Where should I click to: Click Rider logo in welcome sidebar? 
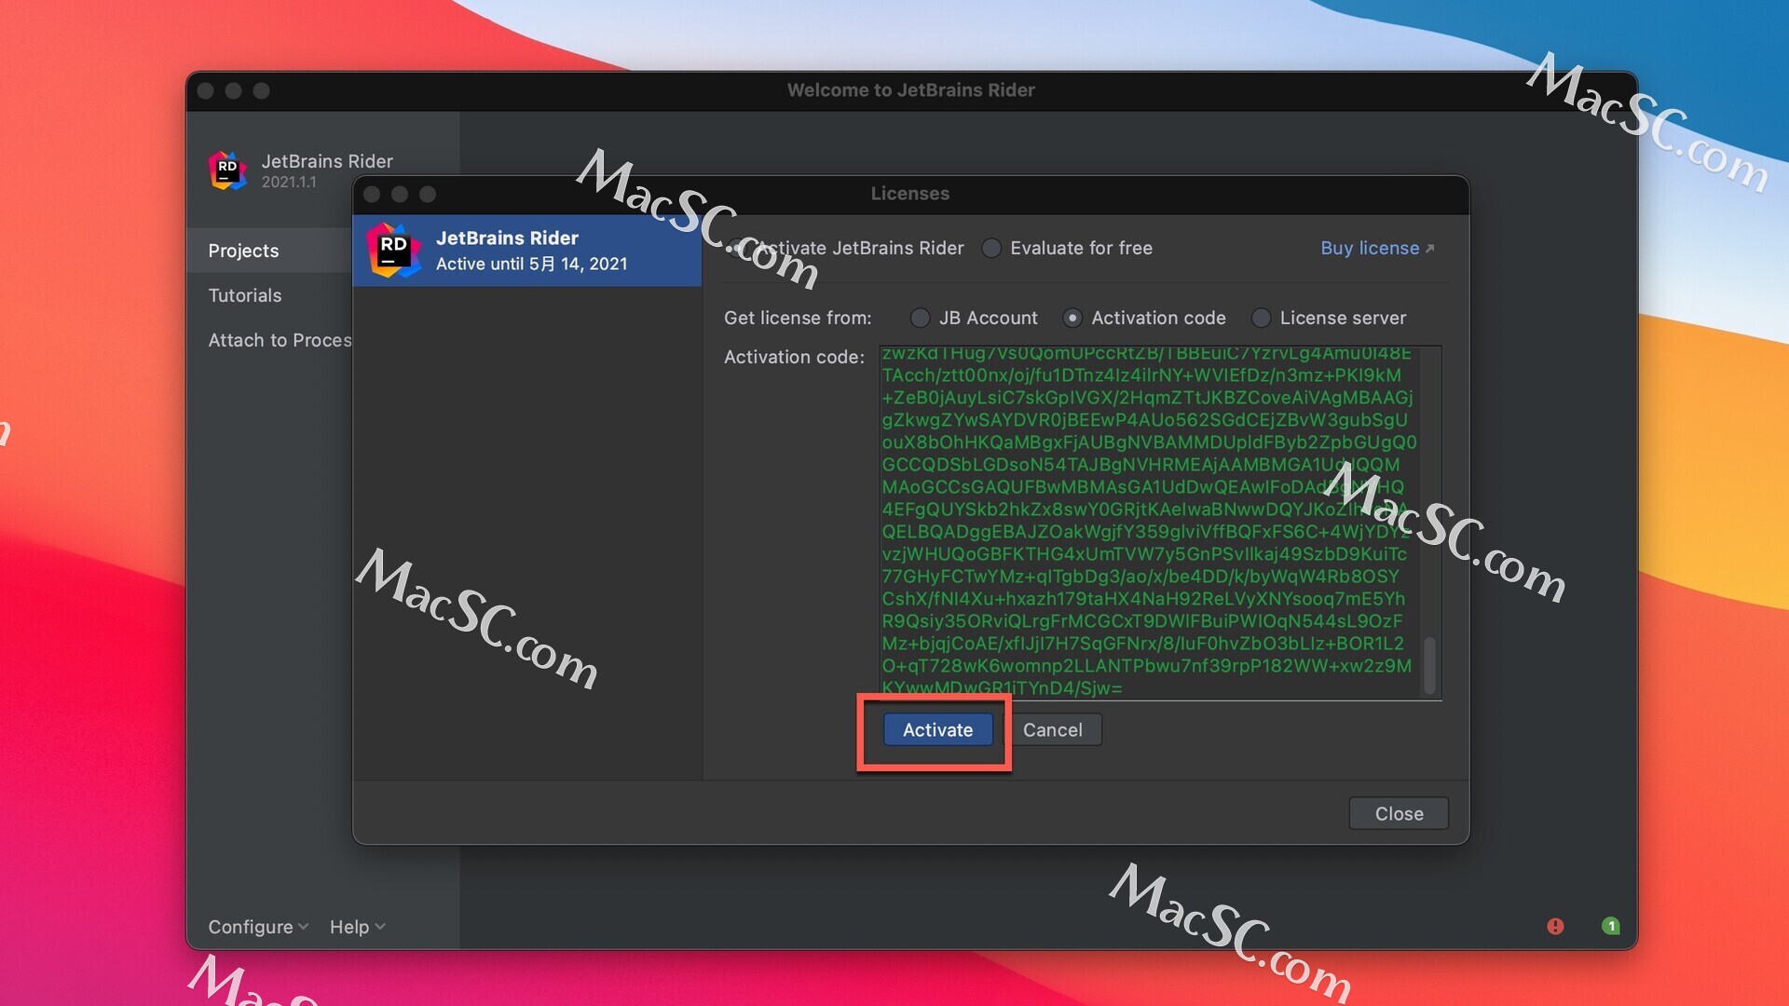pos(227,170)
